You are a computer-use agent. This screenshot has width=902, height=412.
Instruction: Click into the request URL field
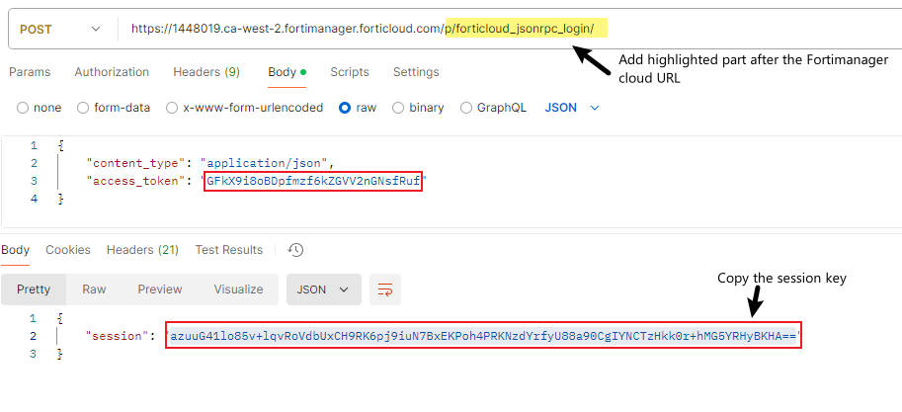[287, 29]
